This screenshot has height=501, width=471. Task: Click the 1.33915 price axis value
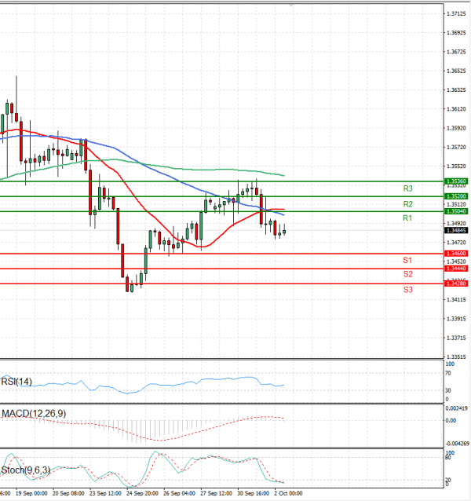[456, 319]
